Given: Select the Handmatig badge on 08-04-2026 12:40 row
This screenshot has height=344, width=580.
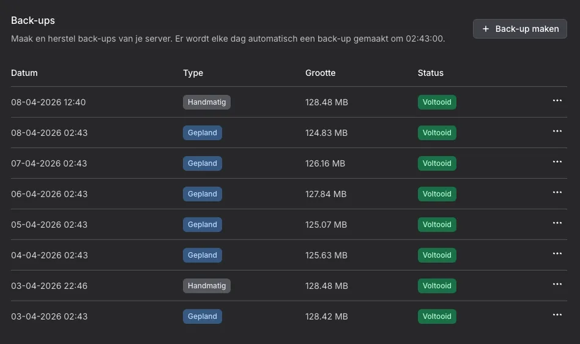Looking at the screenshot, I should coord(207,102).
